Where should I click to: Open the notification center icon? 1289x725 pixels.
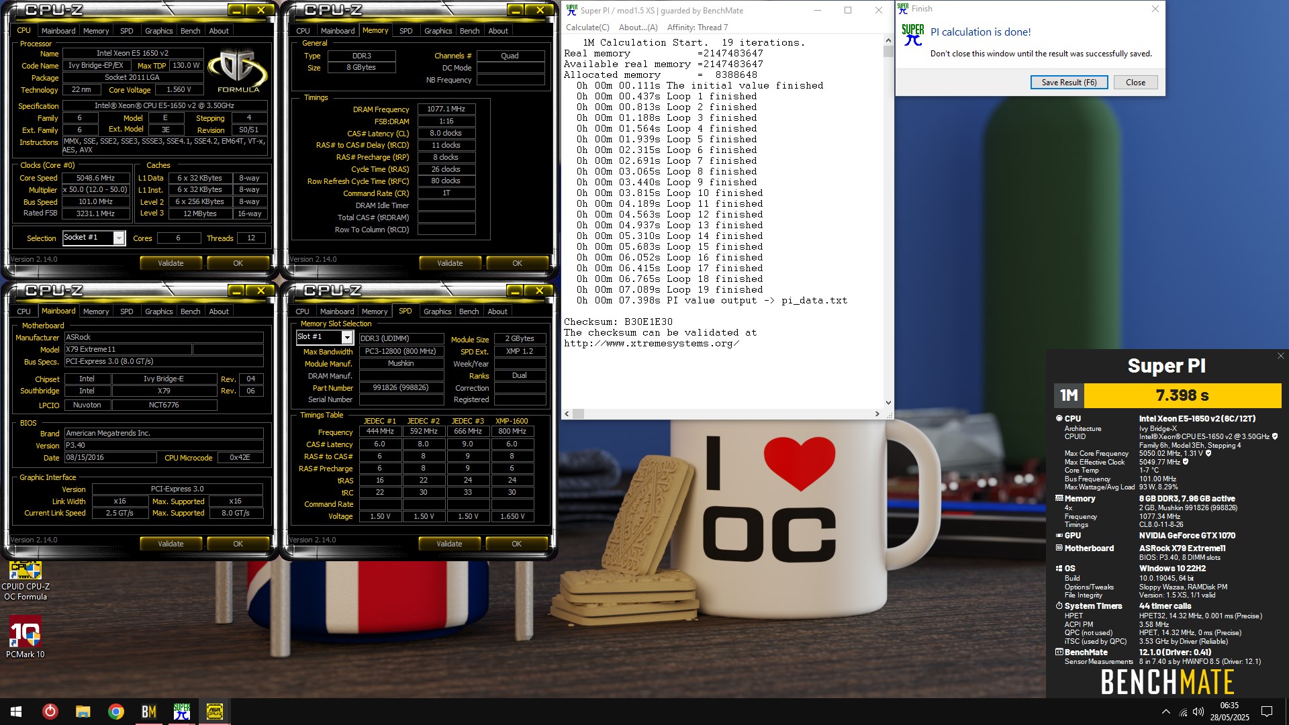point(1267,712)
